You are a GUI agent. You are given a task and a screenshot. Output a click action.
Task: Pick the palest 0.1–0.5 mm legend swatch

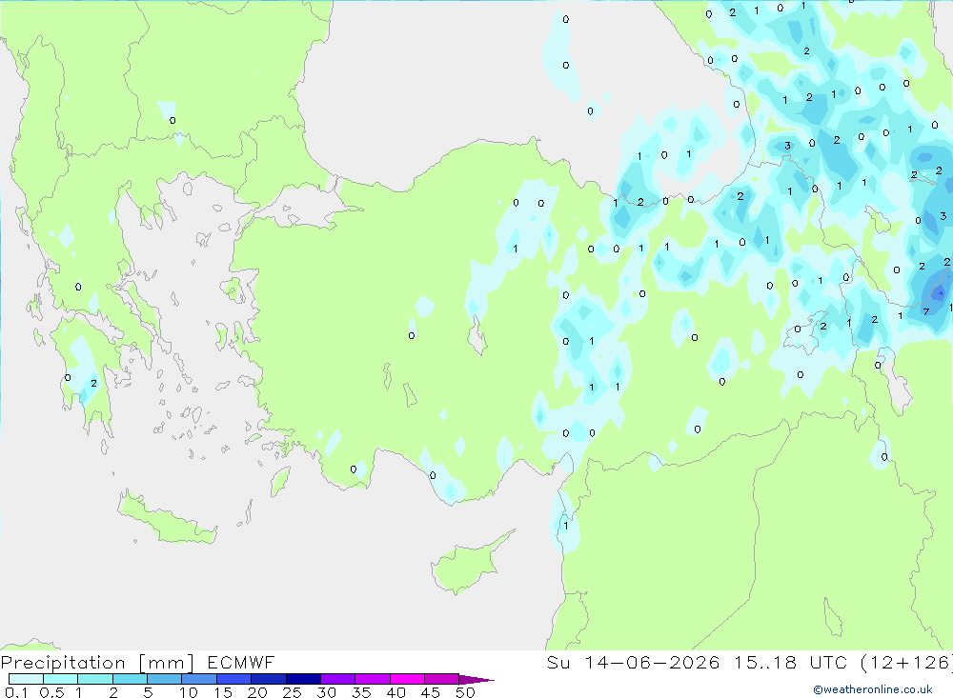pos(26,679)
